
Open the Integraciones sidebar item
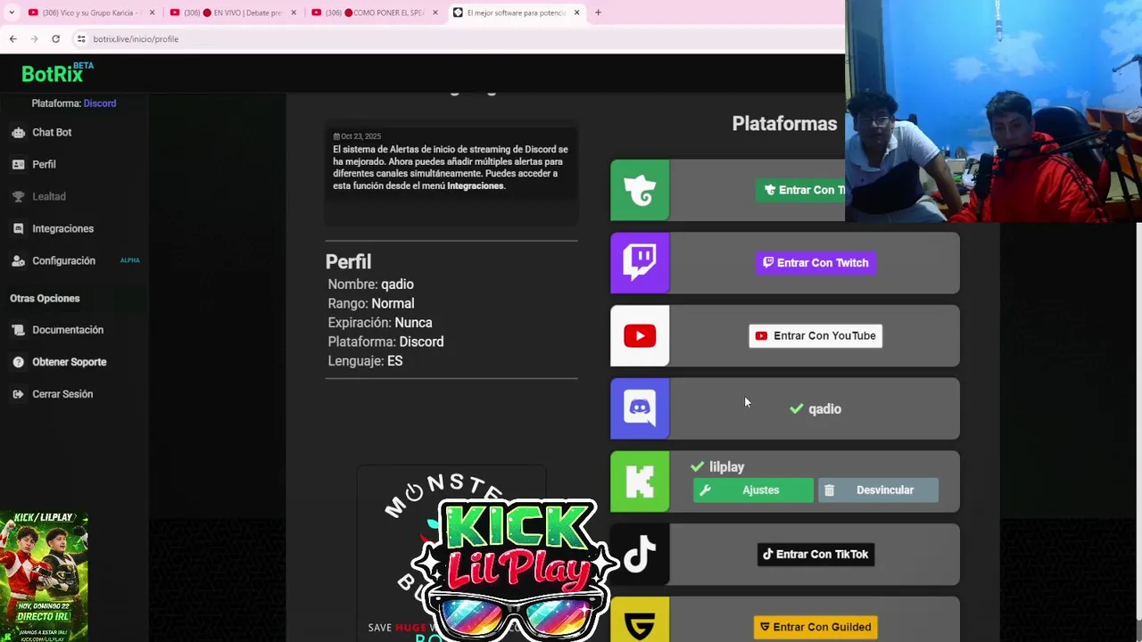62,228
